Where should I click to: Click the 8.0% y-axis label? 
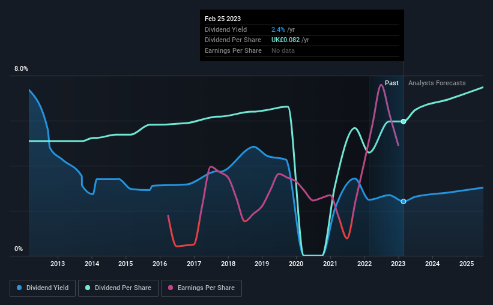point(21,68)
